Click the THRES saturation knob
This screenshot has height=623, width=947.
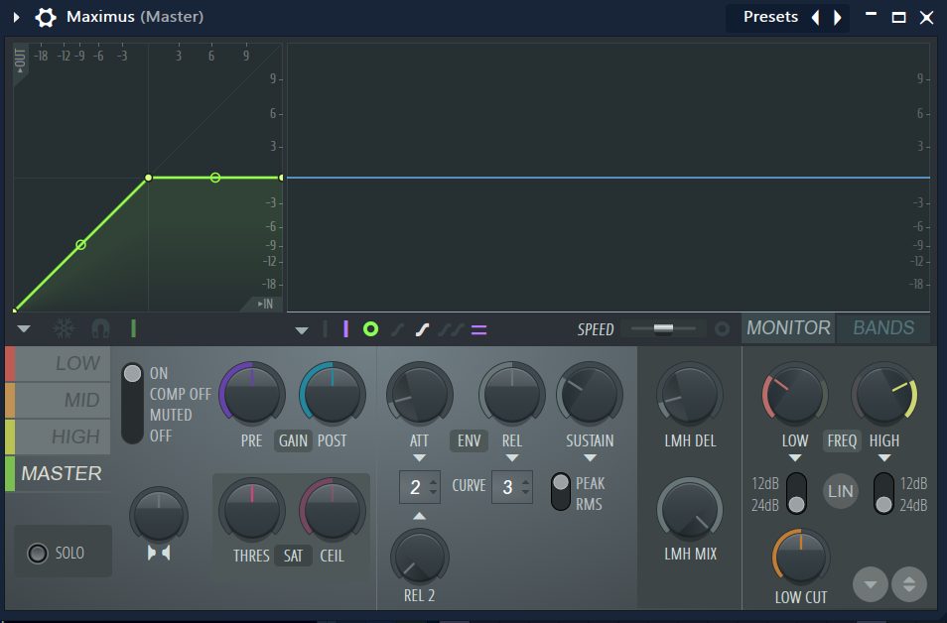click(x=252, y=510)
